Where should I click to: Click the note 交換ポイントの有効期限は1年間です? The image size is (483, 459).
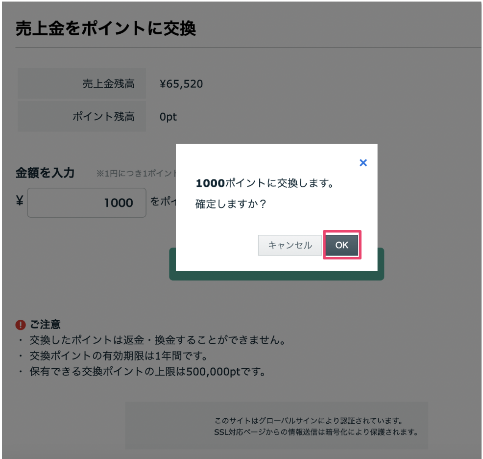tap(119, 356)
